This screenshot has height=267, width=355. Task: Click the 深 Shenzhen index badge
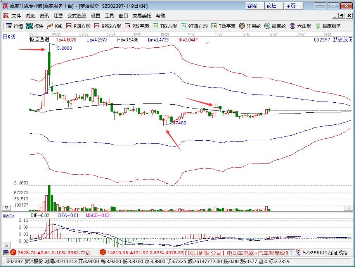coord(103,253)
